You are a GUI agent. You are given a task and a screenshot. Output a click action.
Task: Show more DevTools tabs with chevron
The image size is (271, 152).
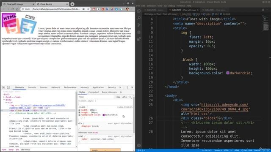(x=120, y=87)
